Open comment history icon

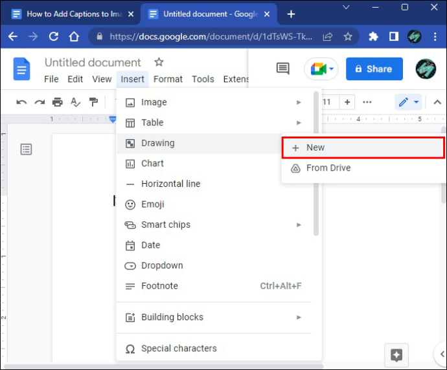click(283, 69)
